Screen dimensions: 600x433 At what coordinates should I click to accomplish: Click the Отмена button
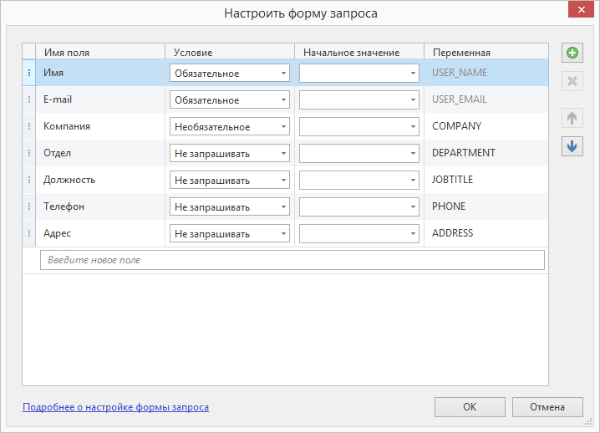[x=547, y=407]
